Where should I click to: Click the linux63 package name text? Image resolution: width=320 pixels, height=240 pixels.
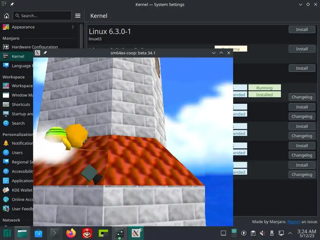[95, 39]
